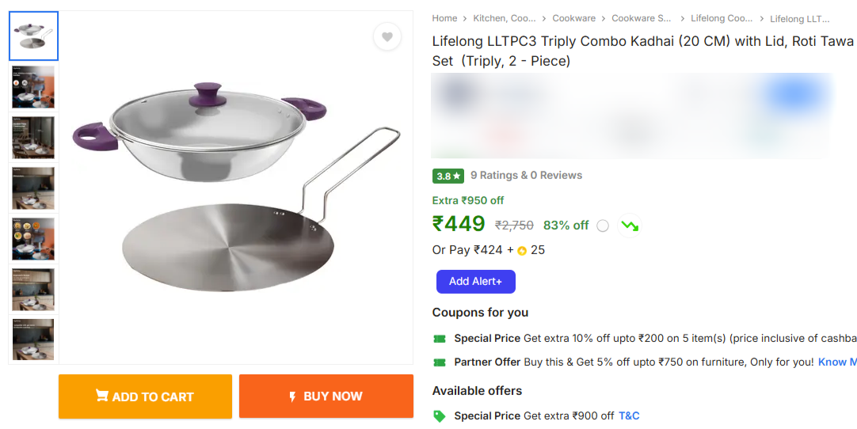Open the T&C link for Special Price offer
The image size is (857, 429).
pos(629,416)
